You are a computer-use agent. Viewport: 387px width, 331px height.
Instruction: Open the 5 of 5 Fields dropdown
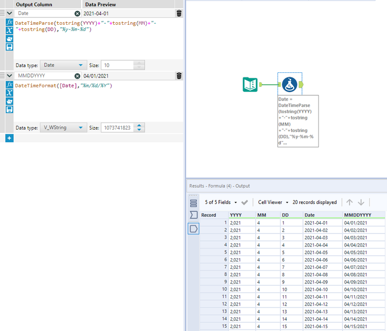click(221, 202)
